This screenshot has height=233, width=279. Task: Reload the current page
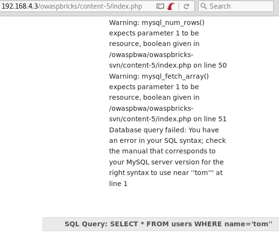186,6
